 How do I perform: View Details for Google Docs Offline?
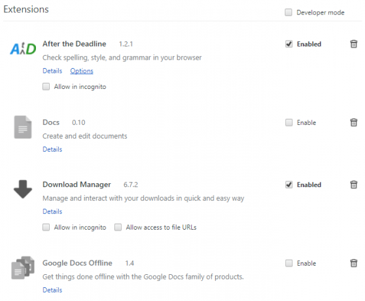pyautogui.click(x=52, y=290)
